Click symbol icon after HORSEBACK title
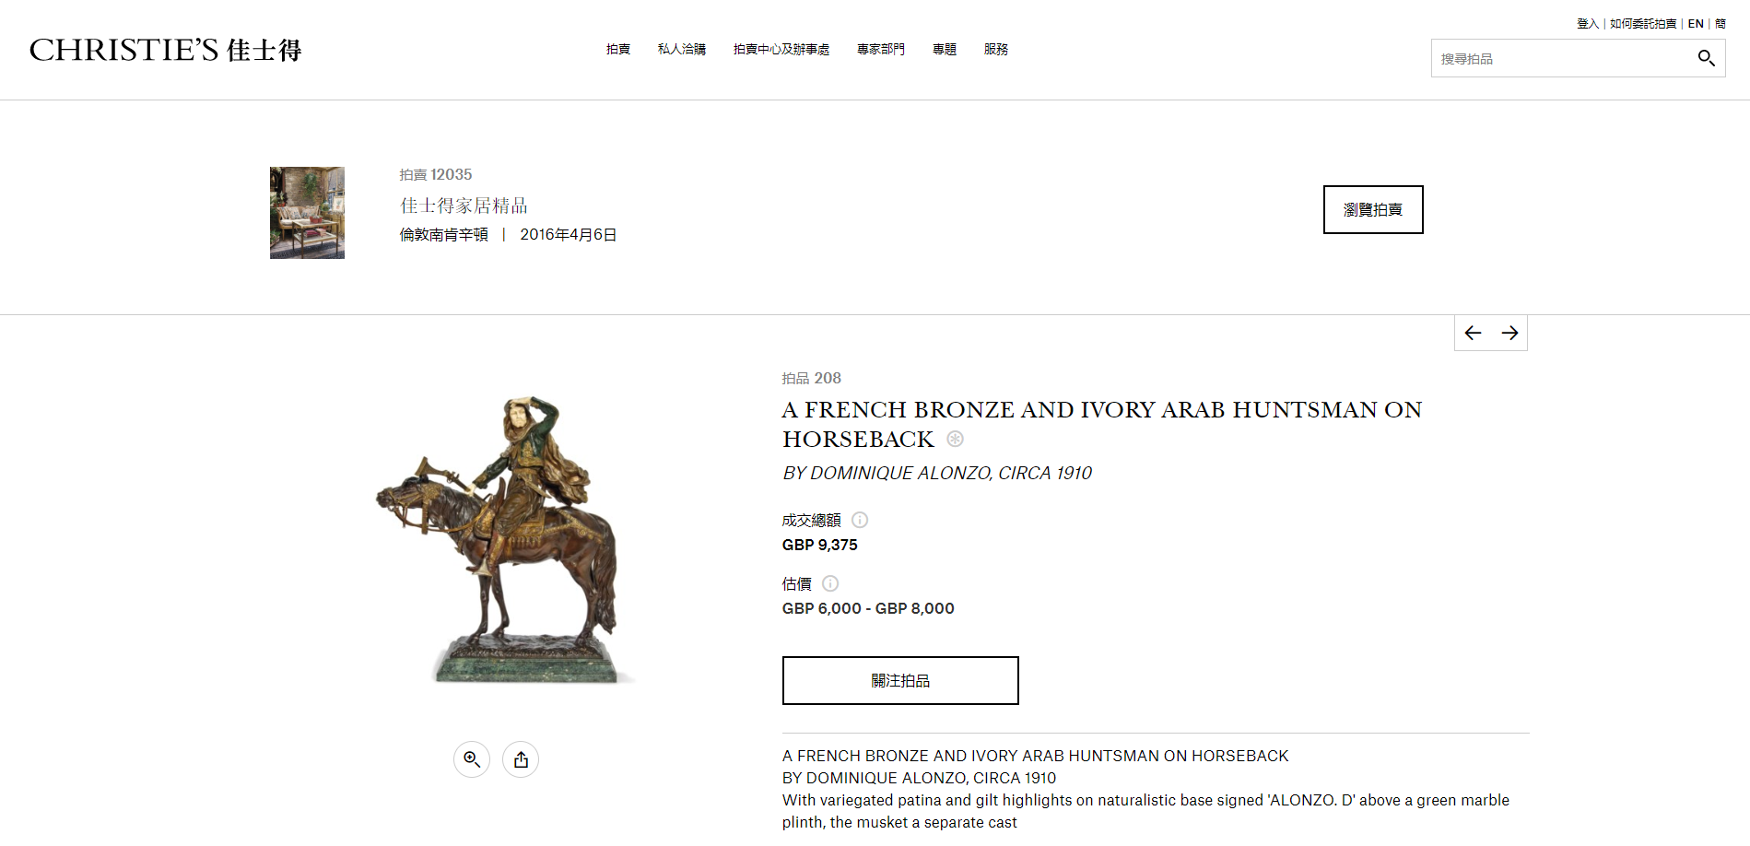1750x846 pixels. pyautogui.click(x=956, y=439)
